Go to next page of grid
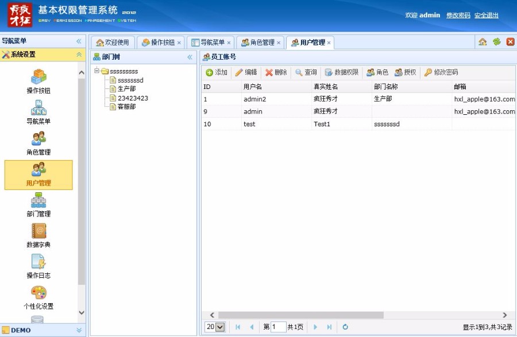Viewport: 517px width, 337px height. pyautogui.click(x=315, y=327)
